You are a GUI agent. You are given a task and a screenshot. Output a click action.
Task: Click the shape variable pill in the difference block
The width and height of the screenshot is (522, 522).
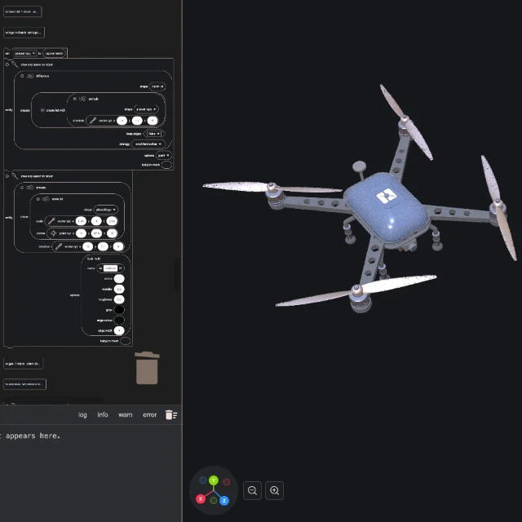coord(157,86)
